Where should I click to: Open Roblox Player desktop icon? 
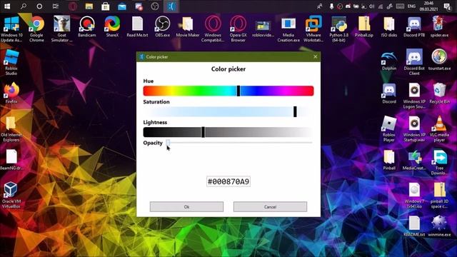389,128
